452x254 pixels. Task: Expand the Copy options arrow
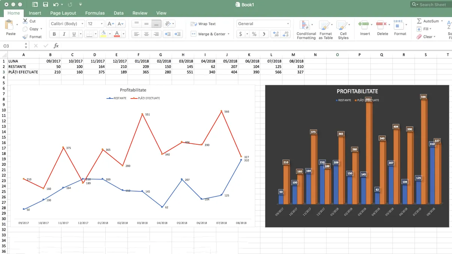[41, 29]
